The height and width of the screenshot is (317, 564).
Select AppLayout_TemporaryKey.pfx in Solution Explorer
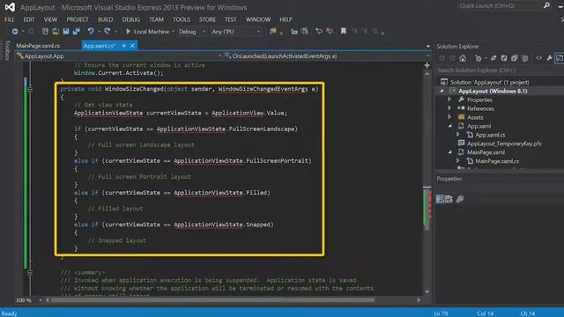point(504,144)
